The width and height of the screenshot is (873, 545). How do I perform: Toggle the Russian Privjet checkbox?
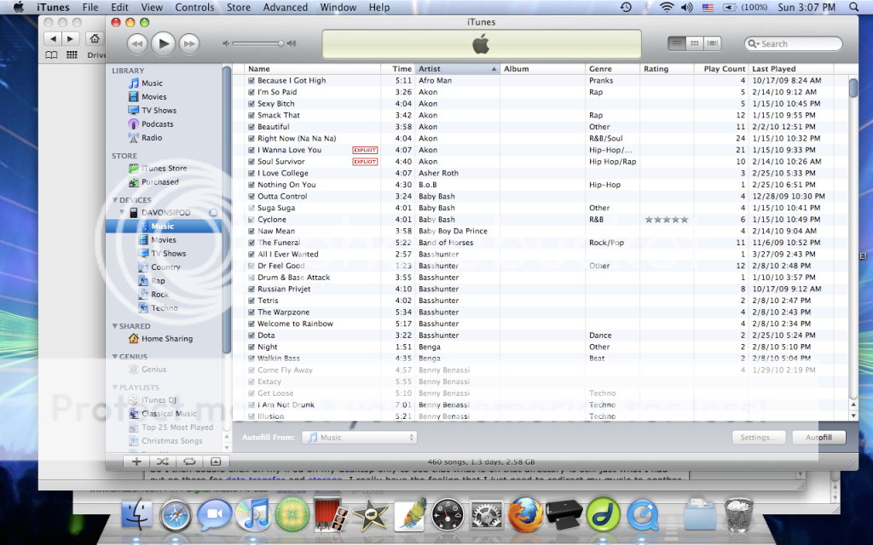coord(251,289)
